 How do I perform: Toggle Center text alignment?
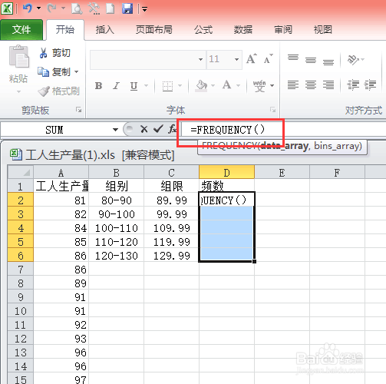pyautogui.click(x=311, y=84)
